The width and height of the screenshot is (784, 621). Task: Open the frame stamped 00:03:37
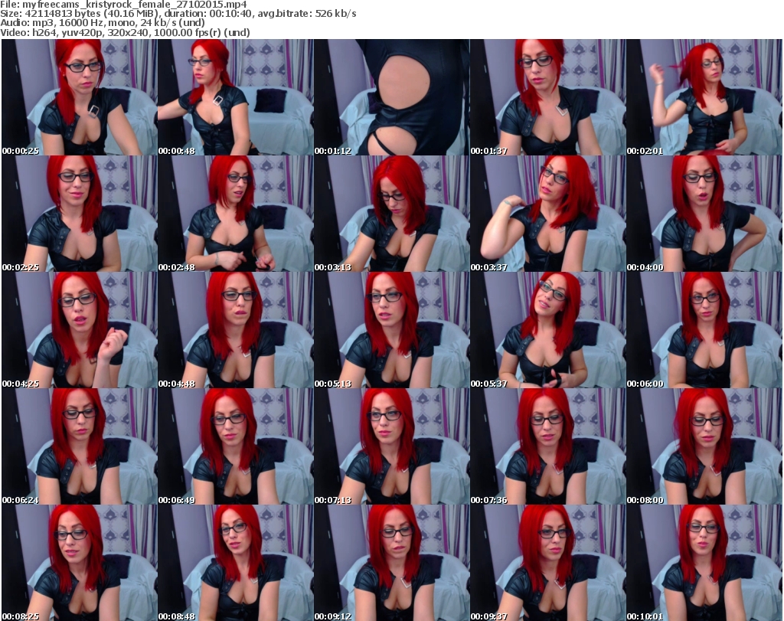coord(548,214)
